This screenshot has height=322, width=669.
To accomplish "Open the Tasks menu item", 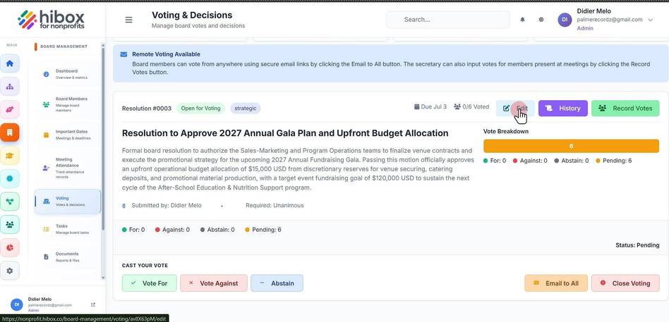I will pos(68,229).
